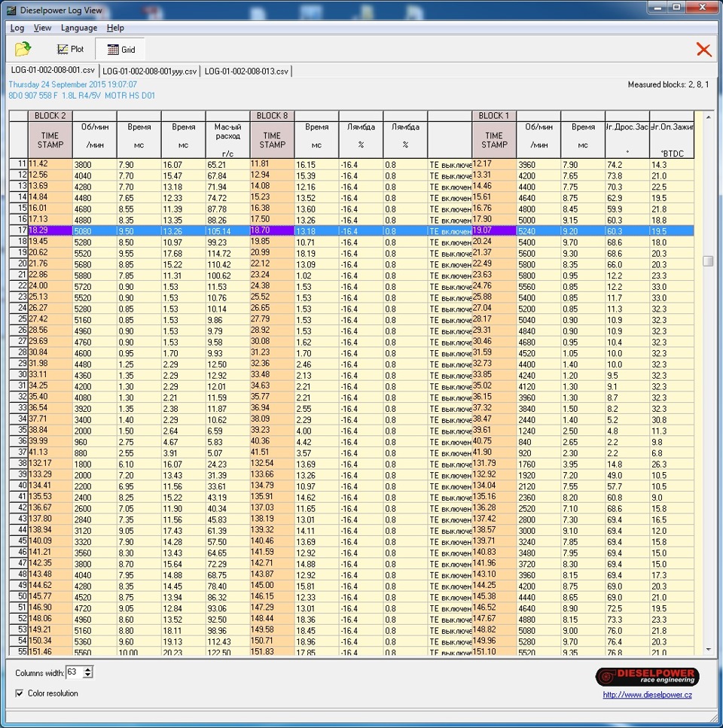Screen dimensions: 723x728
Task: Click Block 1 timestamp cell 19.07
Action: (x=494, y=230)
